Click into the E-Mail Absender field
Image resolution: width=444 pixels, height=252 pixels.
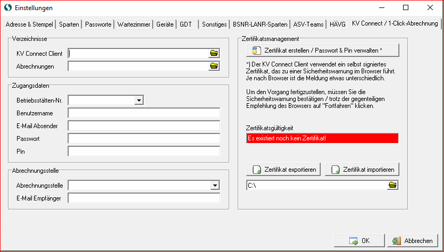pos(144,125)
